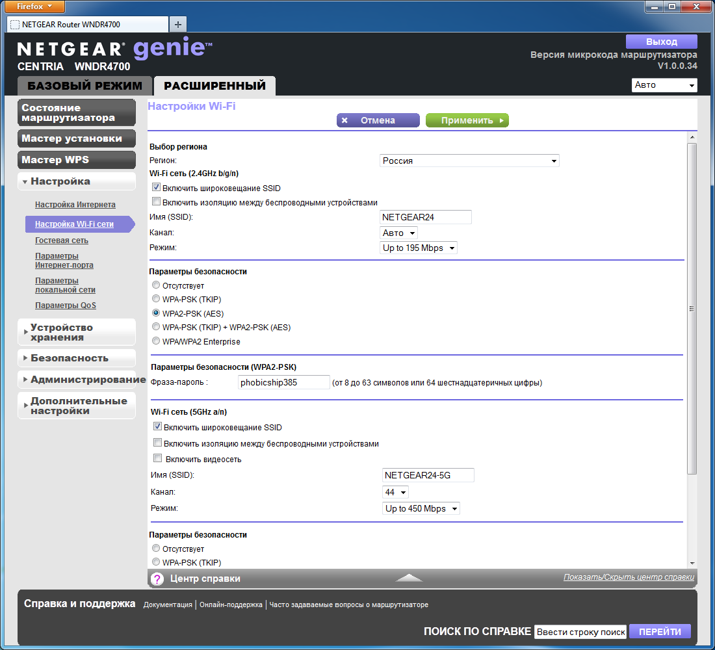Open Мастер установки in sidebar

coord(77,138)
